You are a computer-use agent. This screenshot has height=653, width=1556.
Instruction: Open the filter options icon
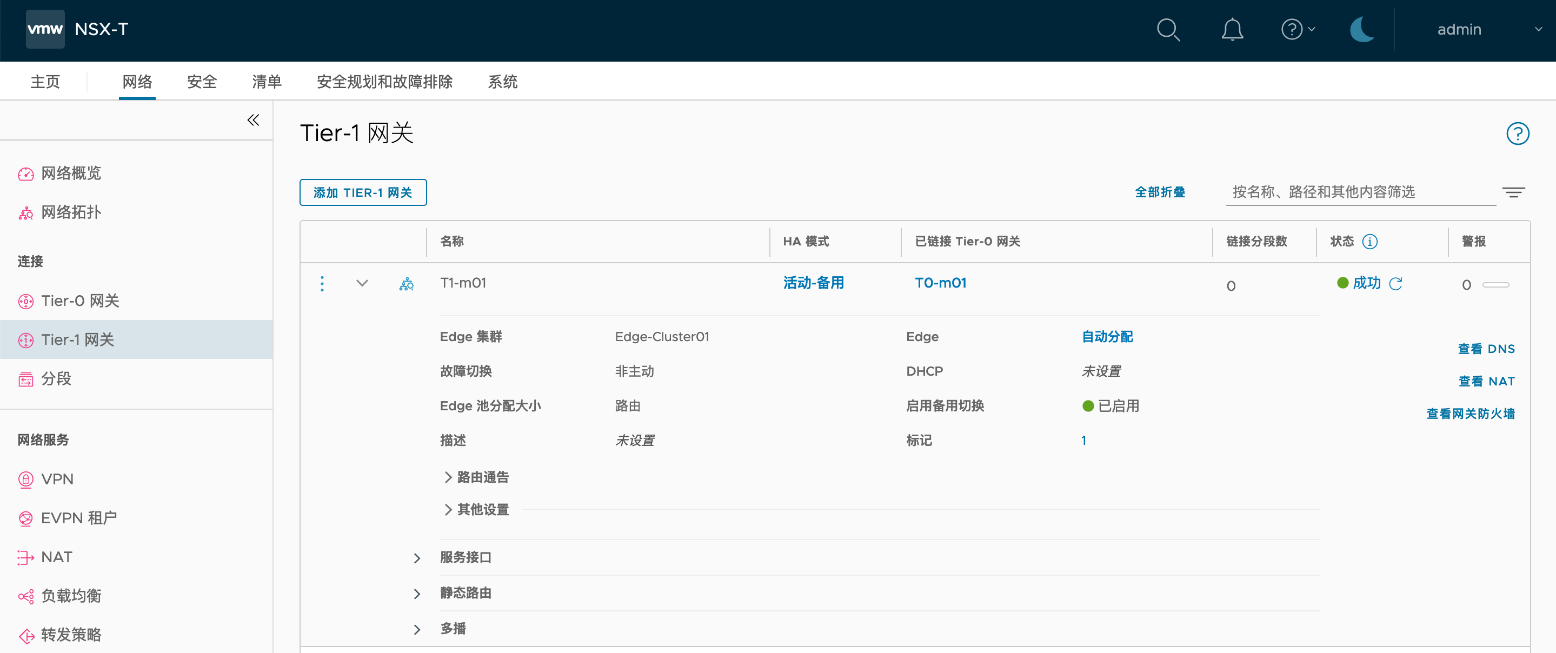point(1513,192)
